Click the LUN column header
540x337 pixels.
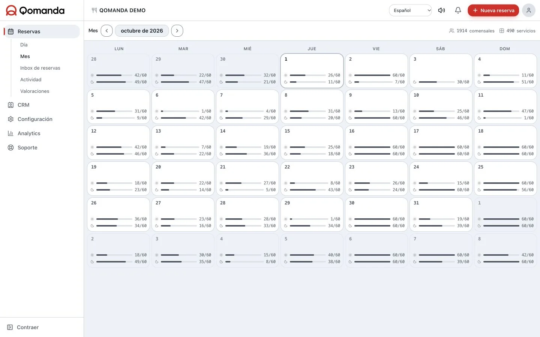click(x=119, y=49)
